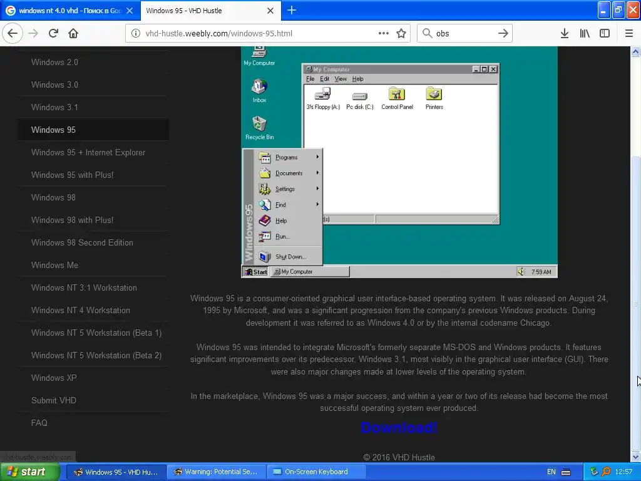The height and width of the screenshot is (481, 641).
Task: Toggle the sidebar view icon
Action: point(605,33)
